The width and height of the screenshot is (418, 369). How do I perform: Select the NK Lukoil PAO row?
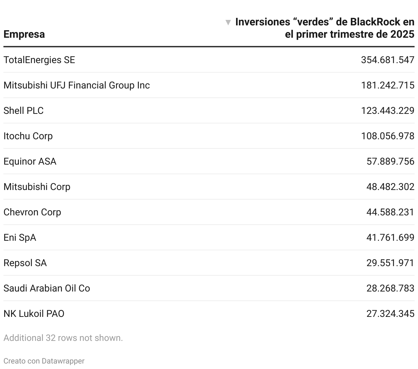click(209, 313)
